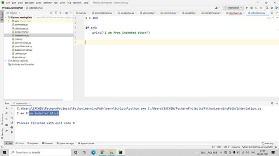Expand the venv folder
The image size is (279, 156).
pos(9,21)
